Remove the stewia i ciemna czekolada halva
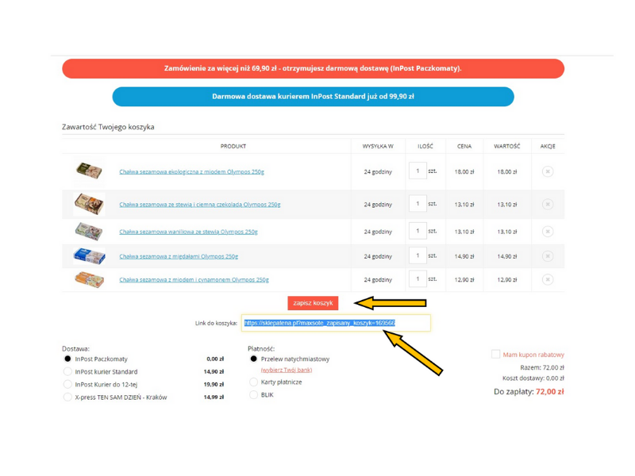The image size is (635, 476). coord(547,204)
